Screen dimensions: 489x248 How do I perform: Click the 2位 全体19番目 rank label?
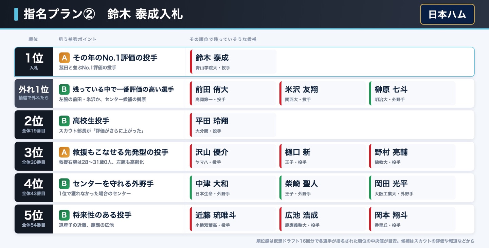coord(34,125)
